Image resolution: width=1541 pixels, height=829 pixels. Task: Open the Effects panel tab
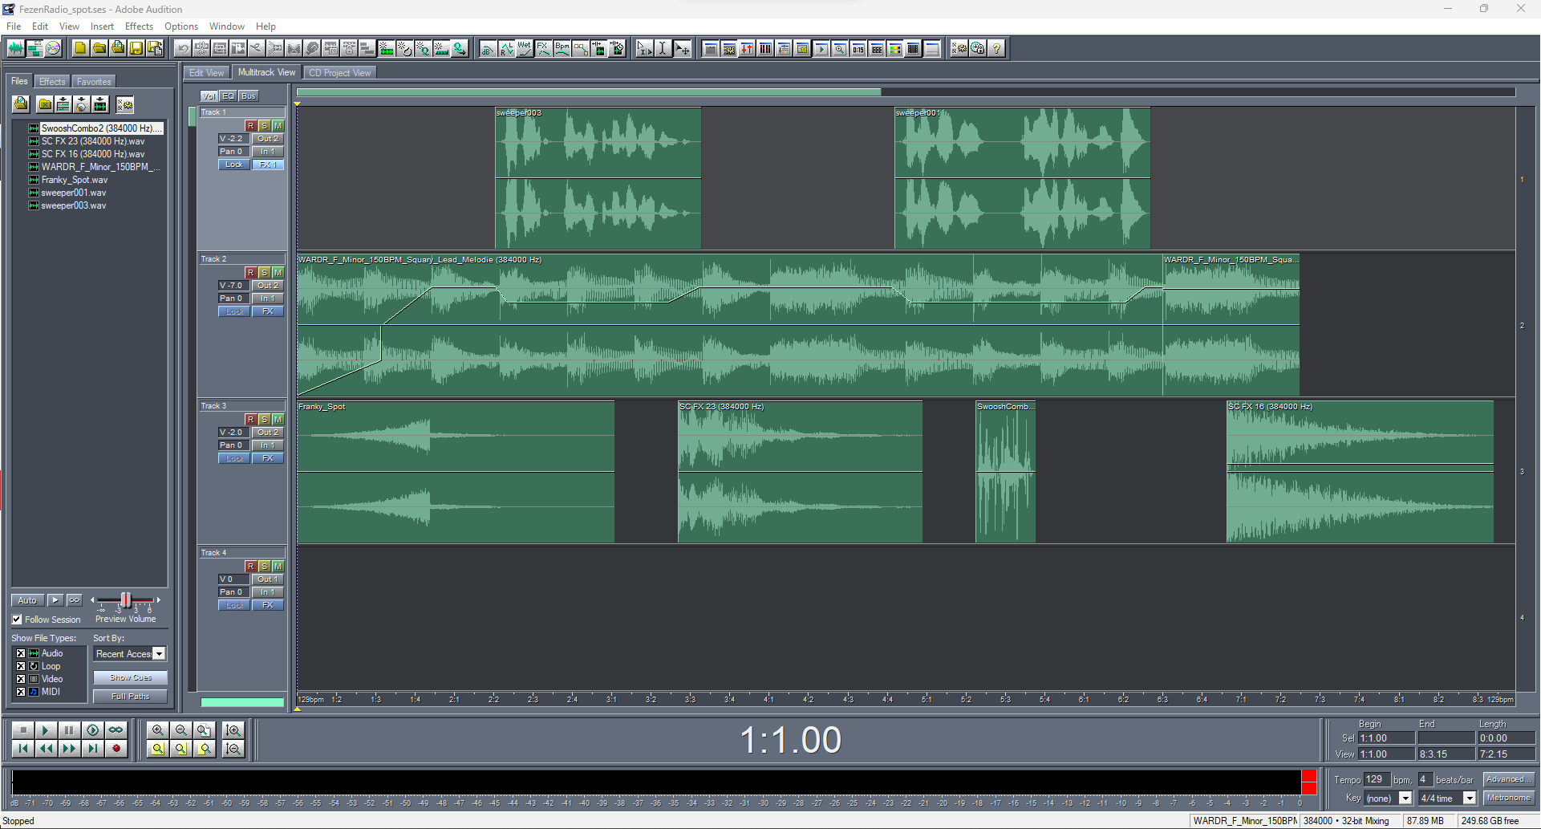(x=52, y=82)
